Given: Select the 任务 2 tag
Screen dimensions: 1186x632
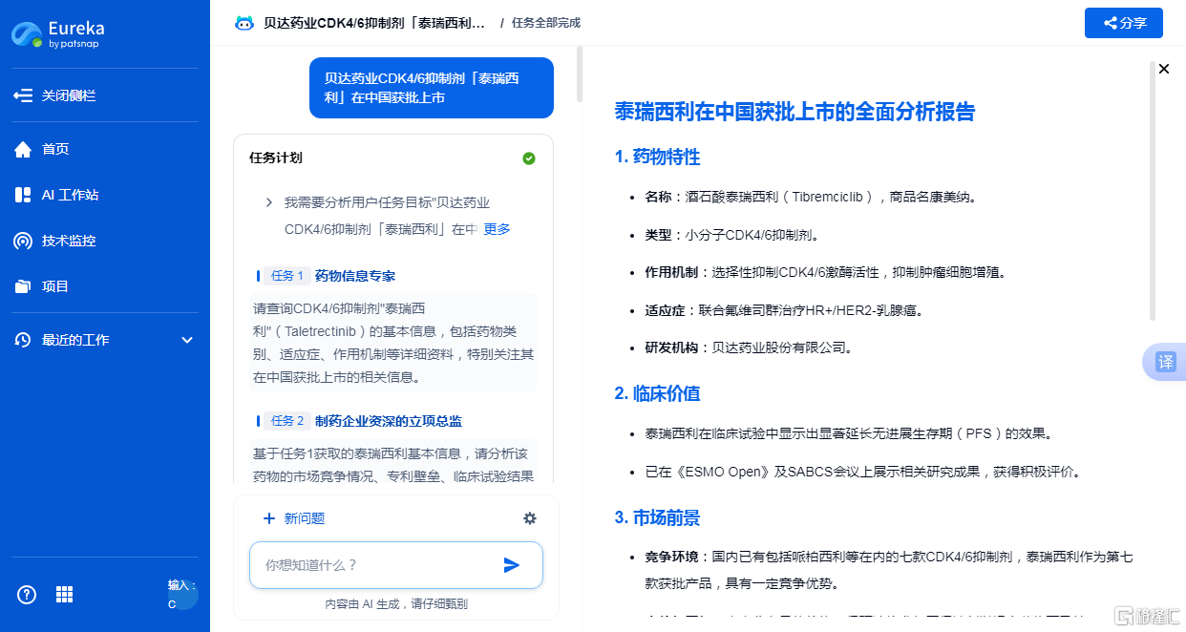Looking at the screenshot, I should point(286,421).
